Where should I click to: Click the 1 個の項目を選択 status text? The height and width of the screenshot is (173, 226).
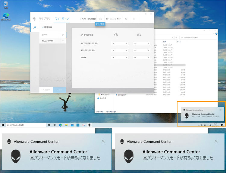click(111, 112)
